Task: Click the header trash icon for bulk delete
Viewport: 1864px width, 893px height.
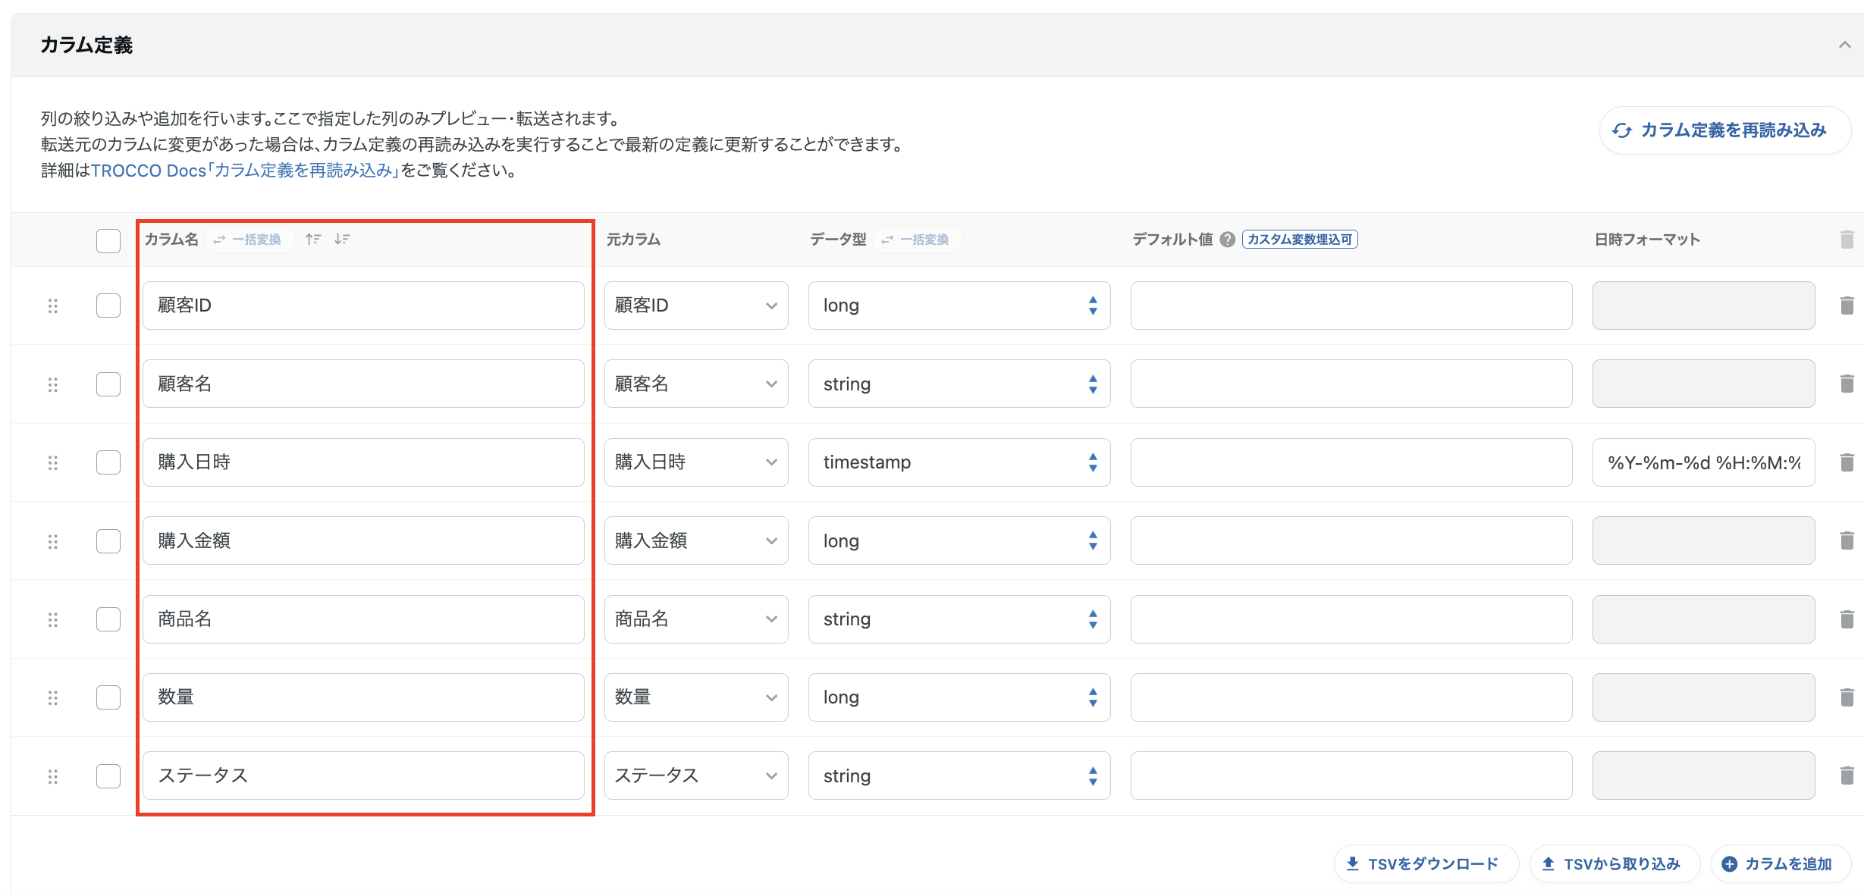Action: pyautogui.click(x=1847, y=240)
